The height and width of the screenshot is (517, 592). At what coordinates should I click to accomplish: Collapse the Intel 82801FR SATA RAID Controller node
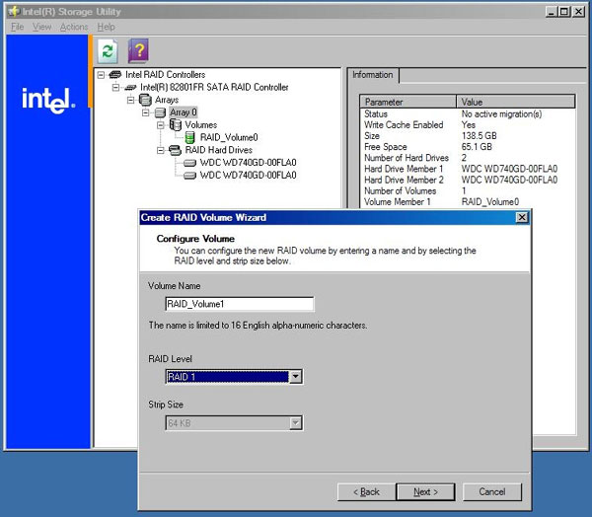115,87
